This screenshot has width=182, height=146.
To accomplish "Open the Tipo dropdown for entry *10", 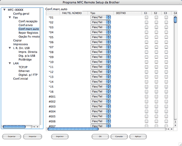I will coord(101,62).
